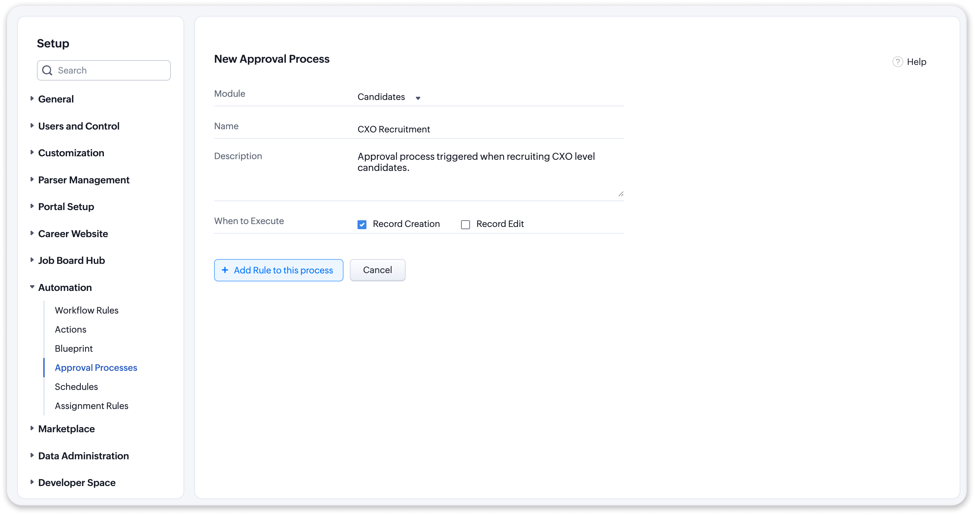Image resolution: width=975 pixels, height=515 pixels.
Task: Expand the Marketplace section arrow
Action: pyautogui.click(x=32, y=428)
